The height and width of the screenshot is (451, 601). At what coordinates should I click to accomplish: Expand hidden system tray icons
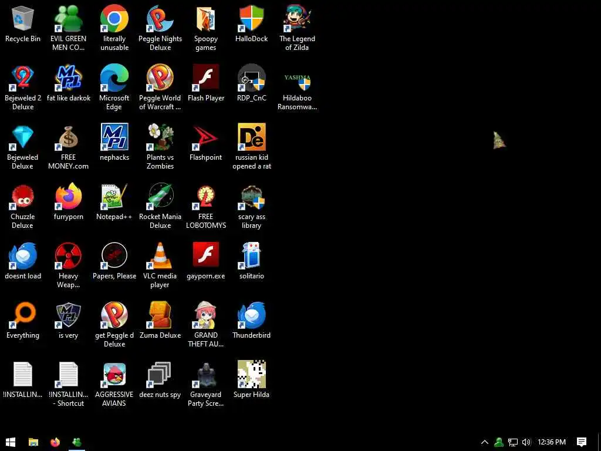pos(484,442)
